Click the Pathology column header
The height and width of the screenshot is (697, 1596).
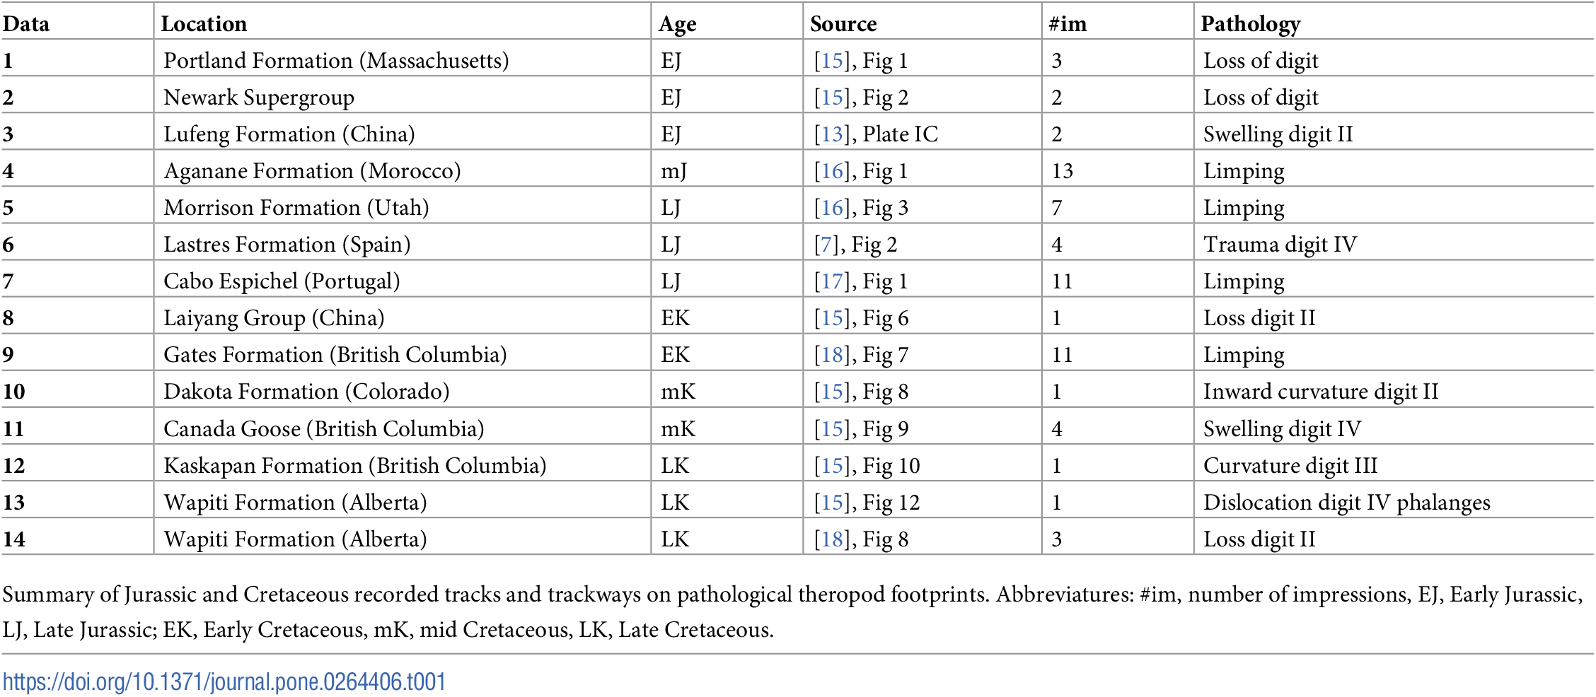(x=1250, y=24)
